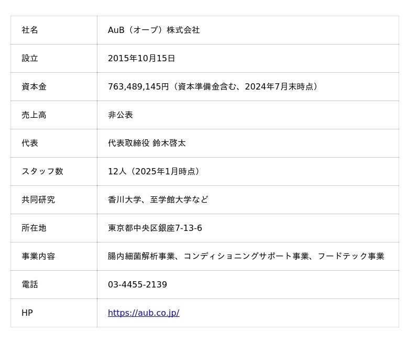The height and width of the screenshot is (343, 419).
Task: Select the phone number 03-4455-2139
Action: pos(137,285)
